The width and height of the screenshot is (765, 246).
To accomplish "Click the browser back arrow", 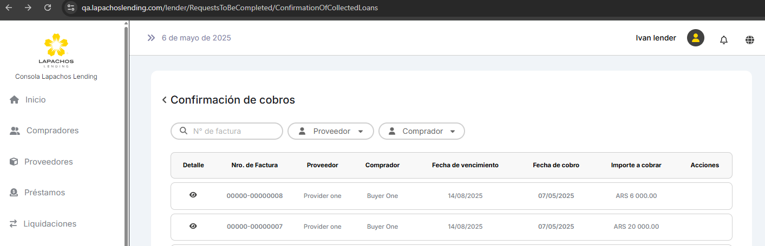I will point(9,8).
